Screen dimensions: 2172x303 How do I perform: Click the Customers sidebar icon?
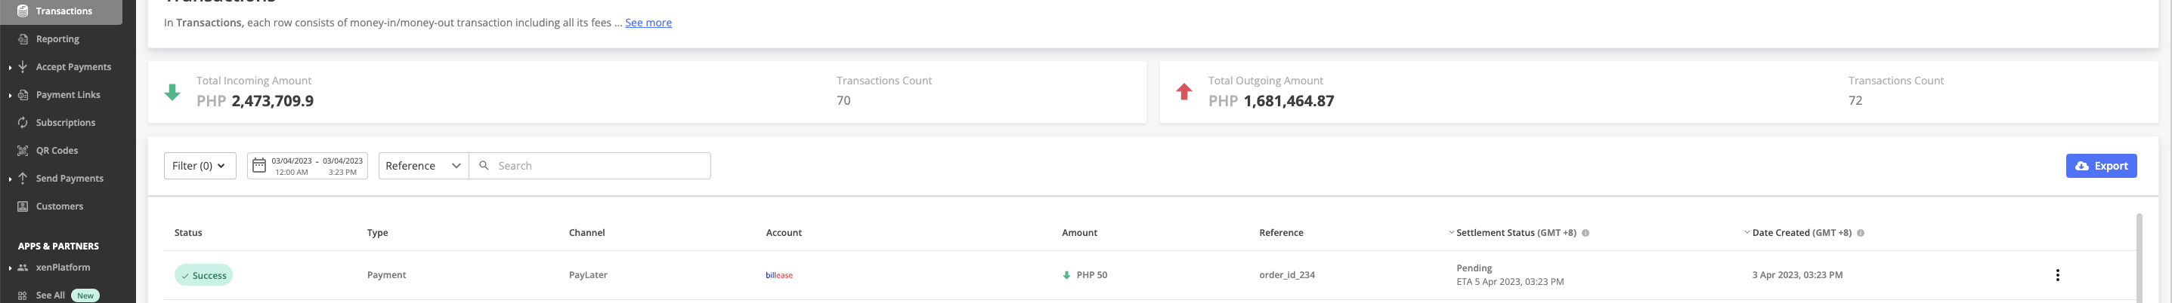pos(23,207)
